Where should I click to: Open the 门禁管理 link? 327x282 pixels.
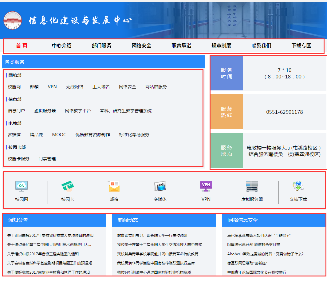pos(47,159)
